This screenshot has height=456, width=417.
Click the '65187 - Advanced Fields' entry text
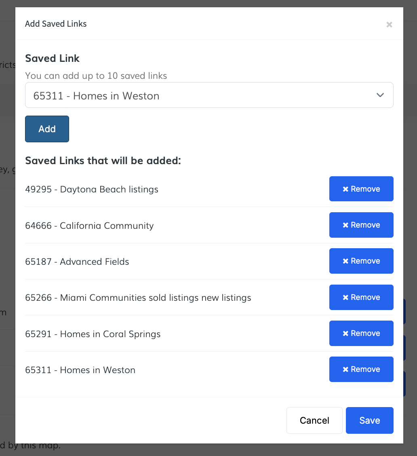(x=77, y=262)
